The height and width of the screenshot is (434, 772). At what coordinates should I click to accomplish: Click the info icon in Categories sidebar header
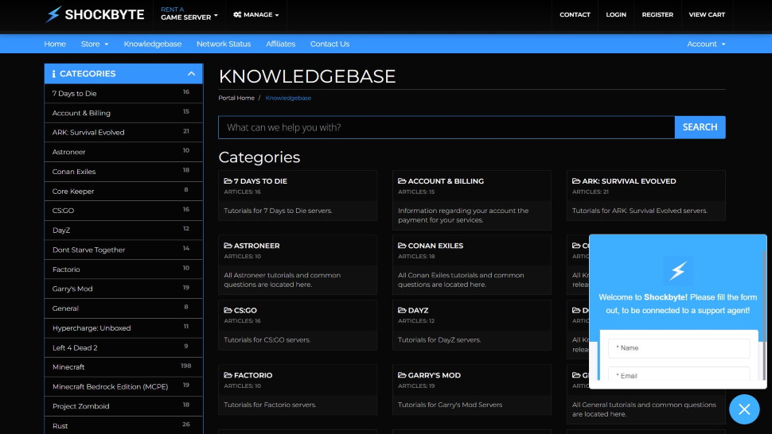coord(53,74)
